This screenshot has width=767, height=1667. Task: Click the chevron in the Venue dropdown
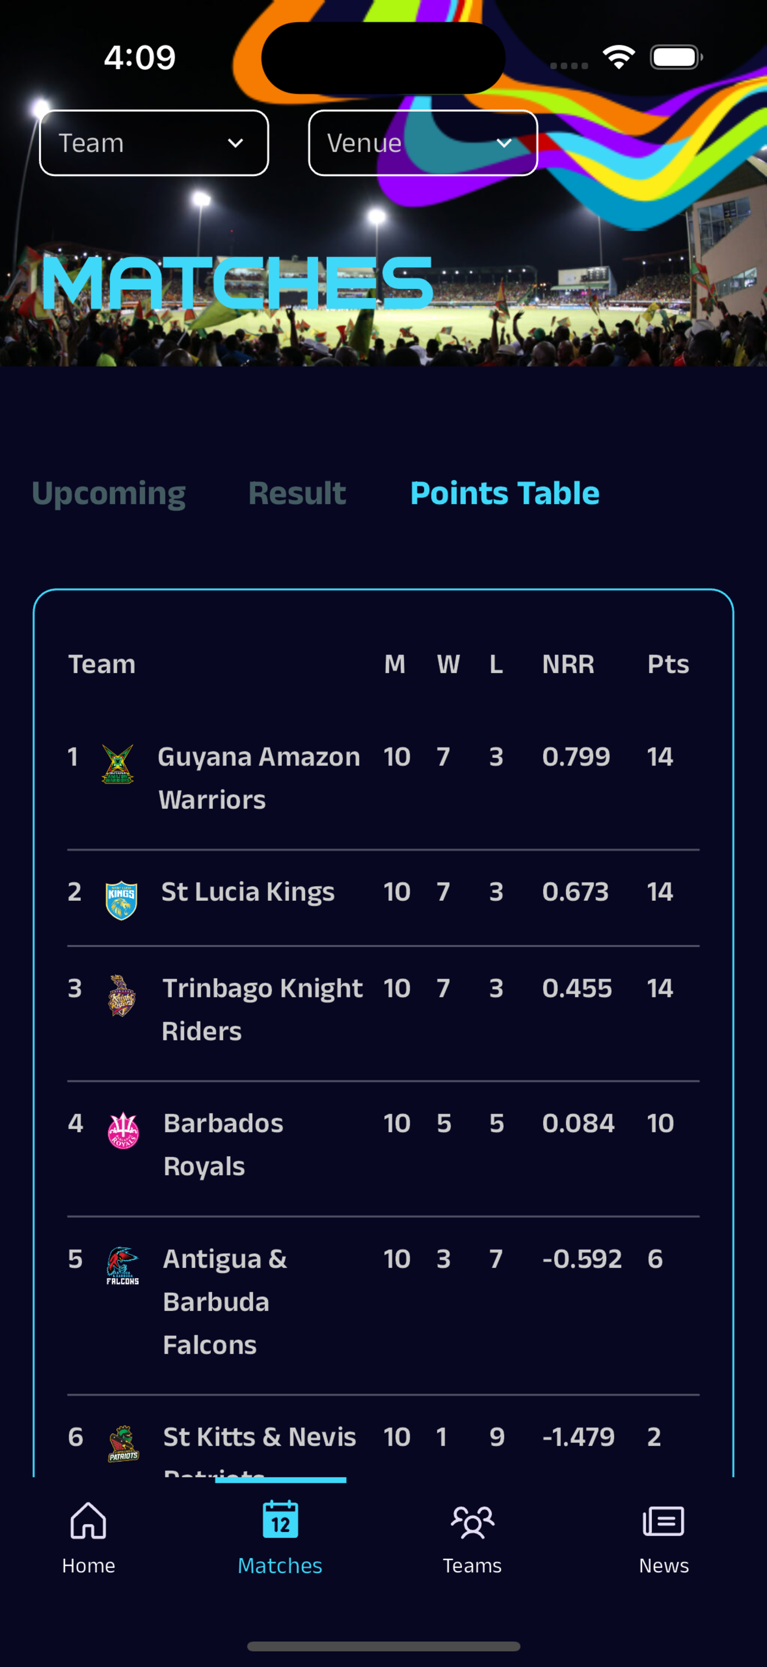[x=504, y=143]
